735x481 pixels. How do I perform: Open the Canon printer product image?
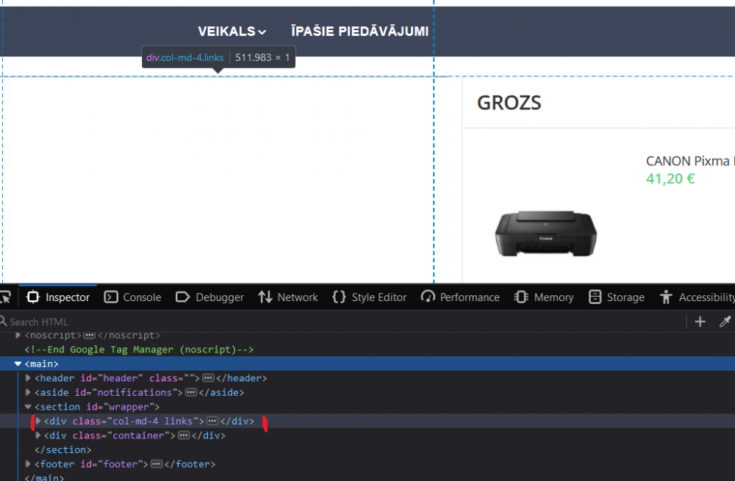tap(545, 234)
